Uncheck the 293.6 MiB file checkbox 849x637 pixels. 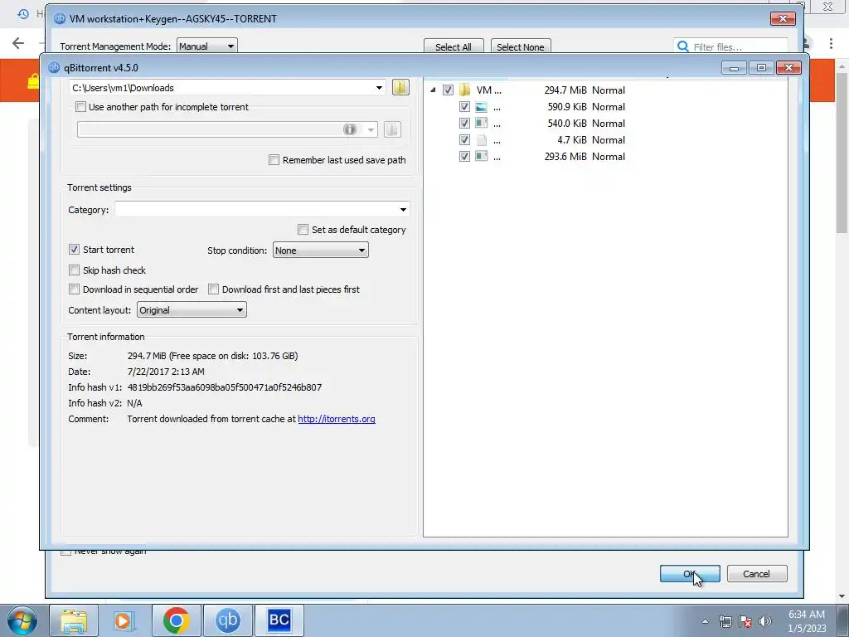coord(464,156)
